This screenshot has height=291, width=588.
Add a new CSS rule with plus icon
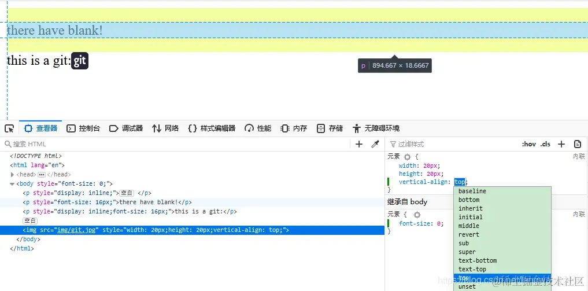pyautogui.click(x=561, y=144)
